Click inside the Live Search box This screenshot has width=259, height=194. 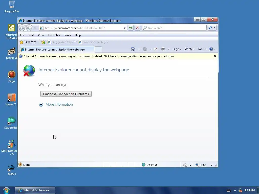click(x=174, y=28)
